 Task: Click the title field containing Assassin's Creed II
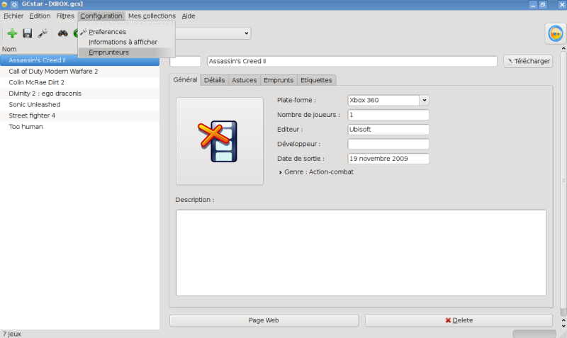tap(352, 62)
